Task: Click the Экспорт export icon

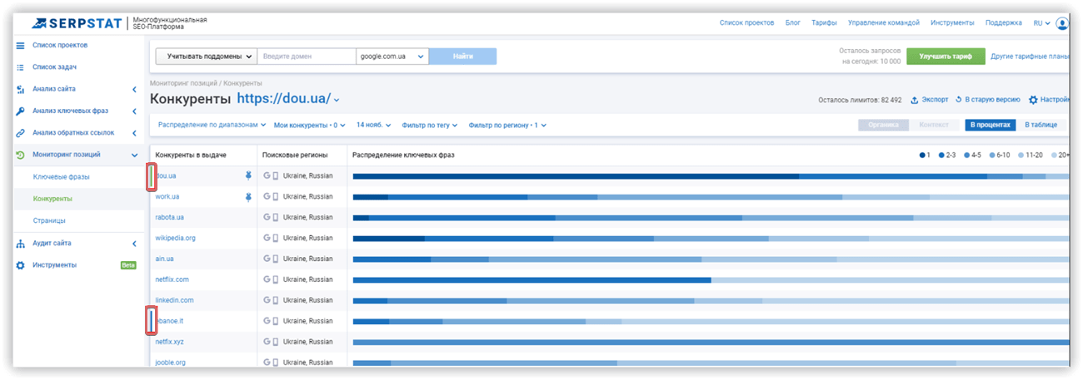Action: point(914,100)
